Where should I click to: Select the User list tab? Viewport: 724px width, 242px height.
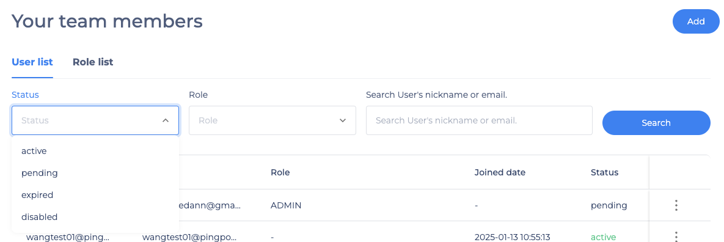tap(32, 62)
